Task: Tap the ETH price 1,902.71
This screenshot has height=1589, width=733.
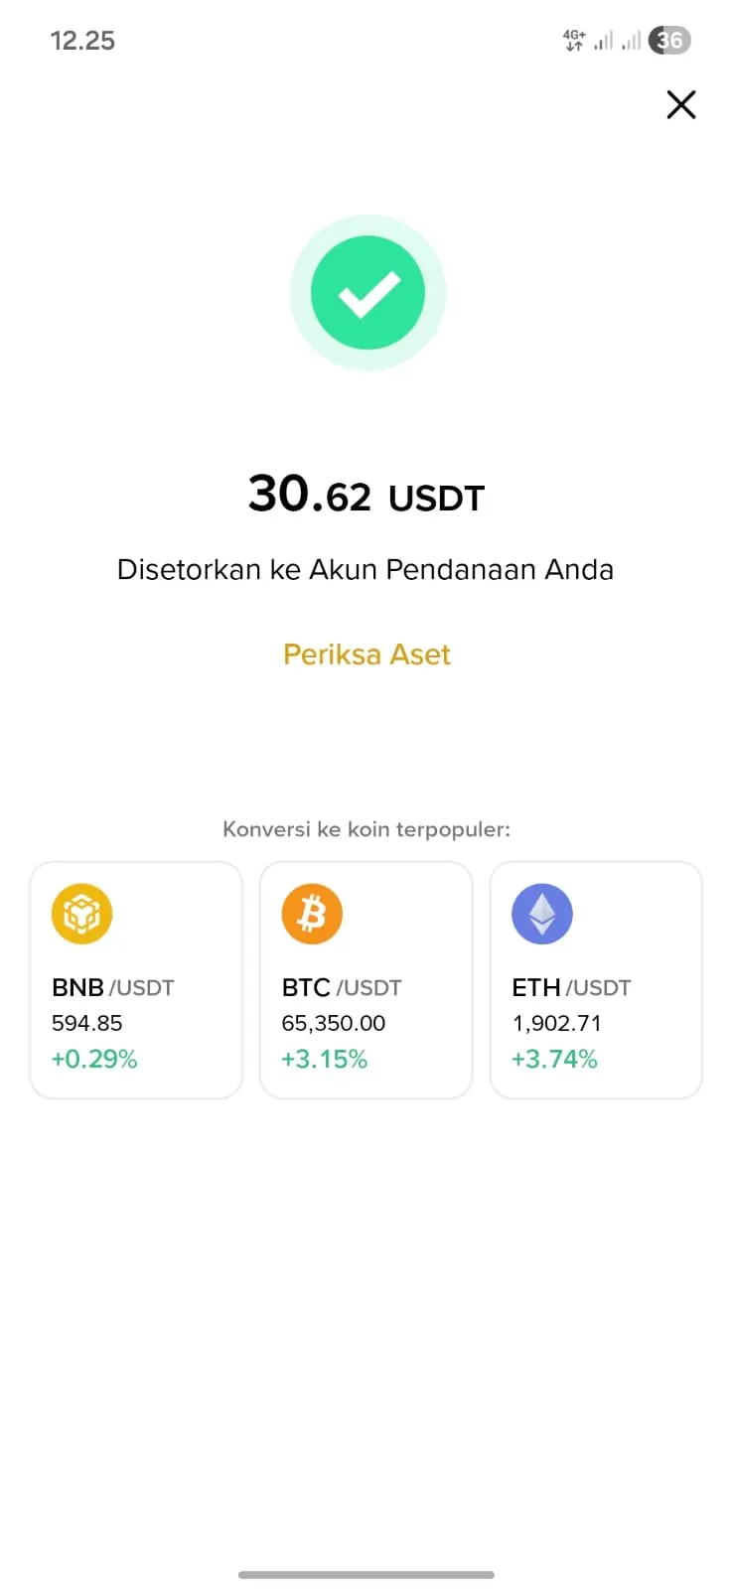Action: point(556,1023)
